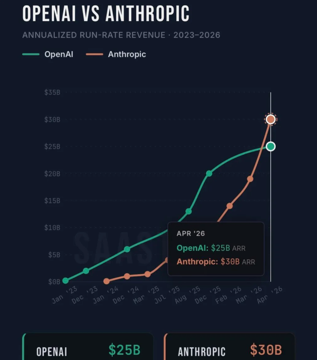Click the OpenAI Aug '25 data point

189,211
